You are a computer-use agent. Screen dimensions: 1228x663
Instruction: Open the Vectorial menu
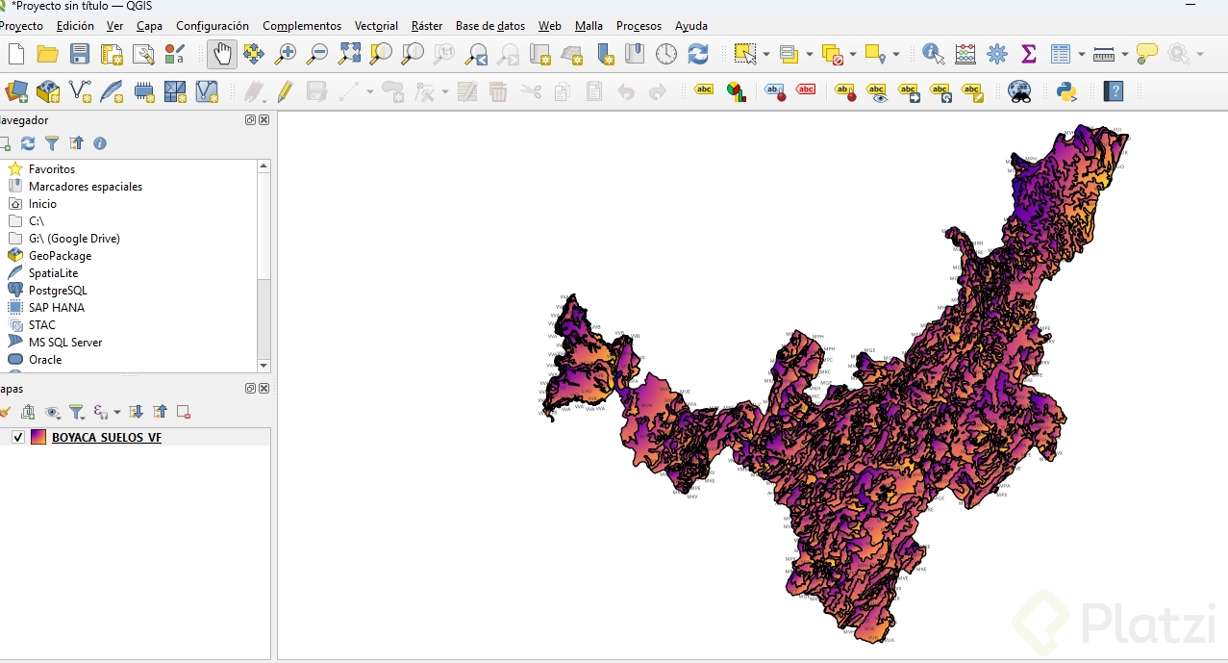click(x=376, y=26)
